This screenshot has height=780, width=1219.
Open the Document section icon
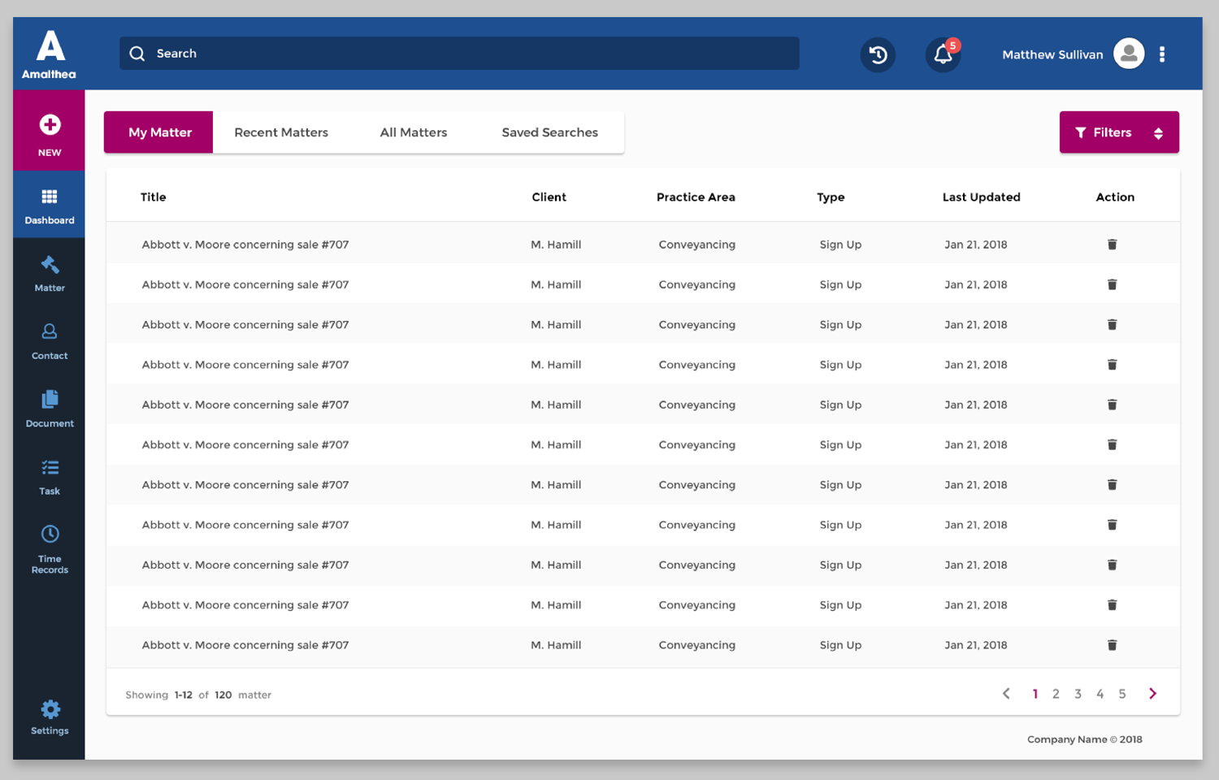[x=50, y=400]
